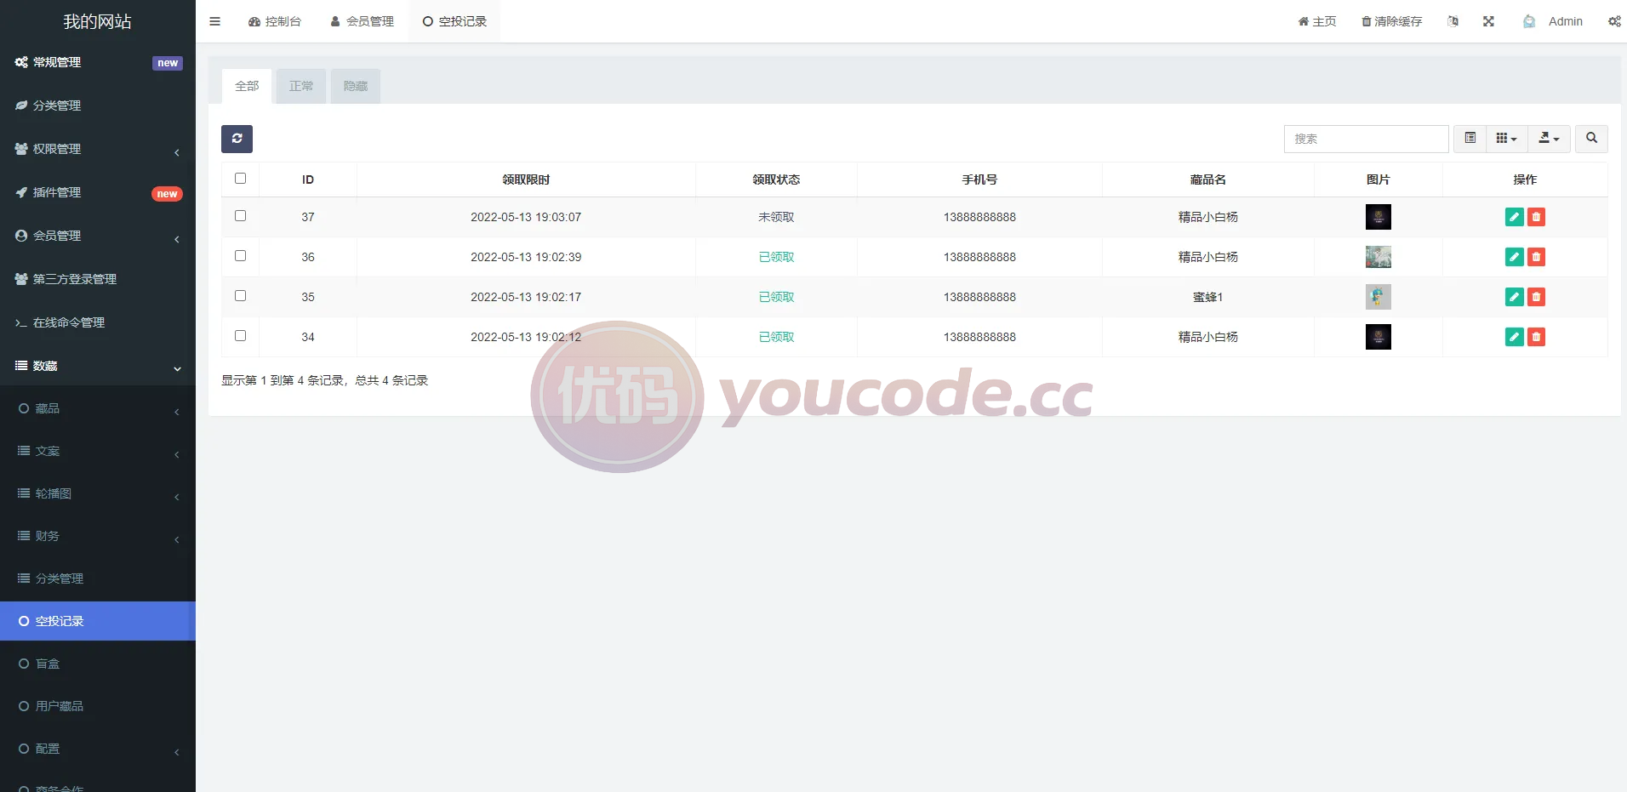Switch to the 正常 filter tab
Screen dimensions: 1627x792
click(301, 86)
